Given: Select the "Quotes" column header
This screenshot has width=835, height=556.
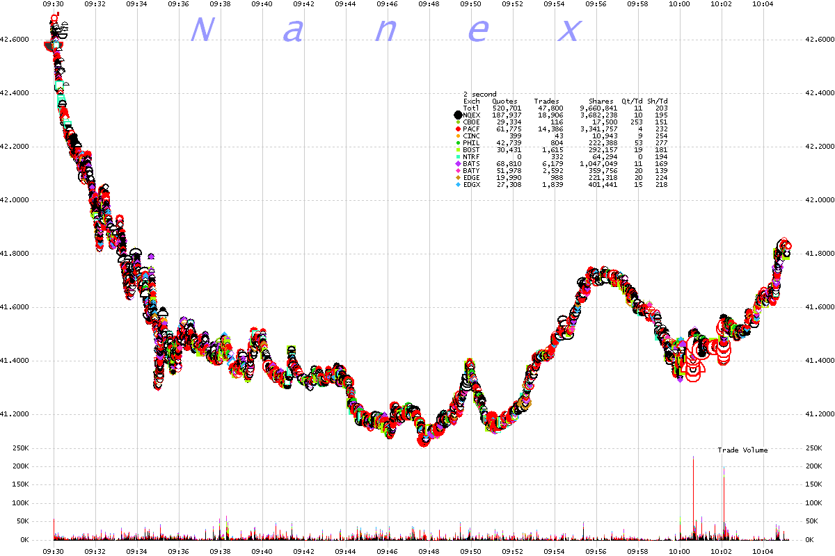Looking at the screenshot, I should coord(504,101).
